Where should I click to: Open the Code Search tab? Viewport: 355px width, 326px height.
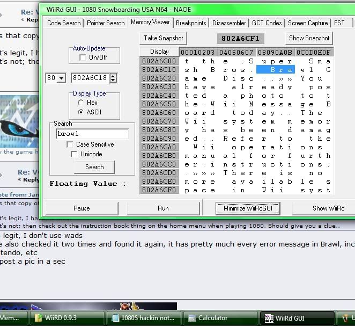pyautogui.click(x=64, y=23)
